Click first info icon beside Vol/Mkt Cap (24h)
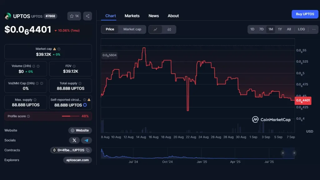320x180 pixels. click(x=37, y=83)
